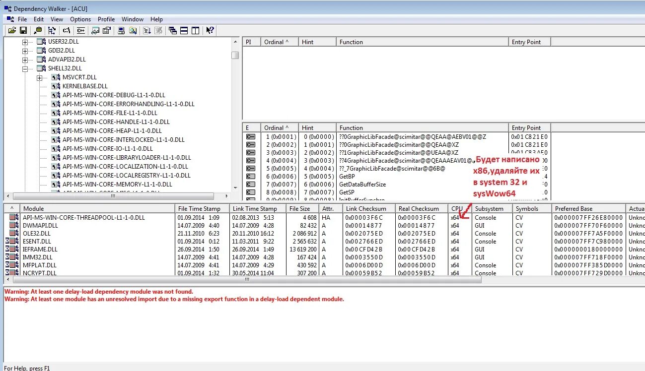Screen dimensions: 645x371
Task: Sort module list by CPU column header
Action: [460, 208]
